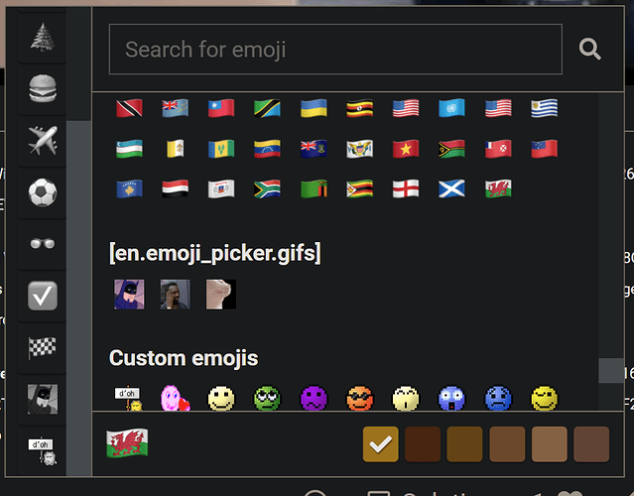Insert the yellow winking custom emoji
This screenshot has width=634, height=496.
[545, 398]
